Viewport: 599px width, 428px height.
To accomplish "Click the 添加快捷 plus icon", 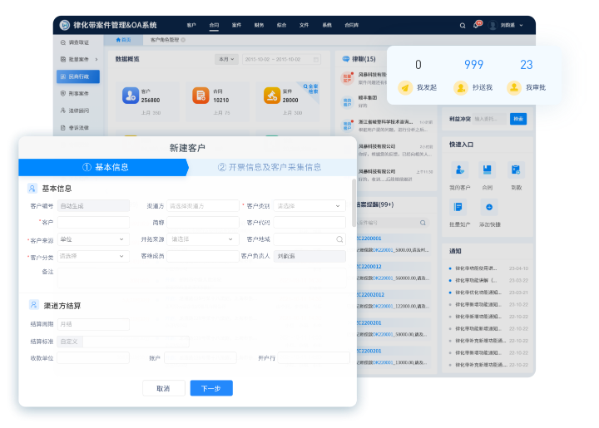I will click(489, 207).
